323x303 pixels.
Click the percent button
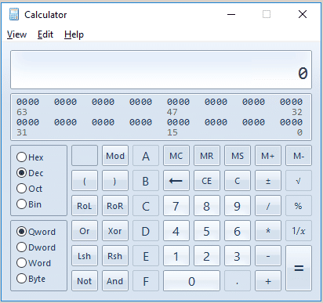click(299, 206)
